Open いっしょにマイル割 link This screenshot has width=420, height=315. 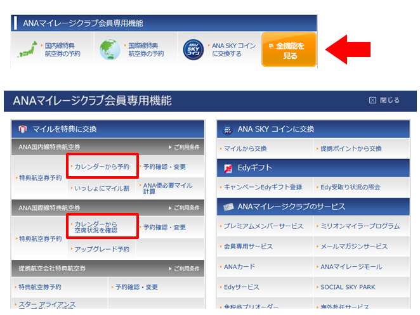(x=102, y=188)
